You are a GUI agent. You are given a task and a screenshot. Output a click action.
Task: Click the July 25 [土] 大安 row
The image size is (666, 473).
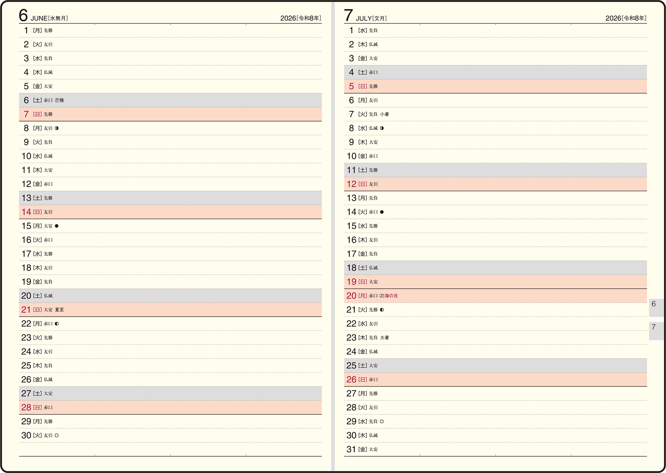pyautogui.click(x=496, y=365)
